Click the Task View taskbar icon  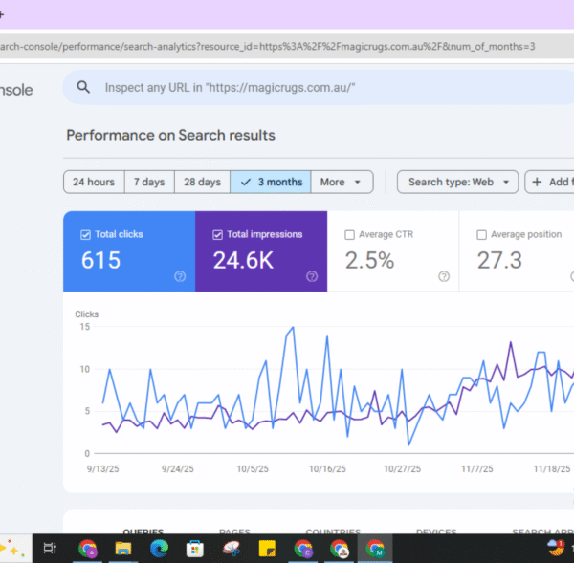point(51,549)
